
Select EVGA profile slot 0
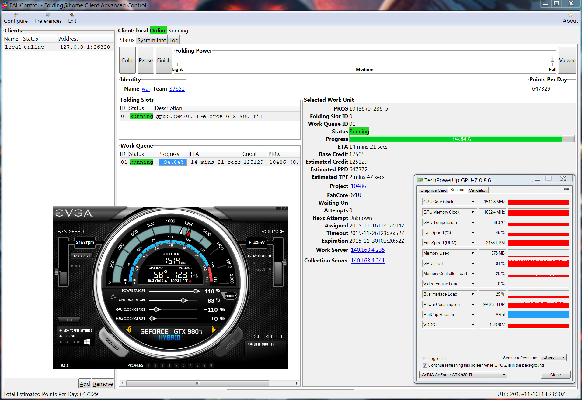[211, 365]
